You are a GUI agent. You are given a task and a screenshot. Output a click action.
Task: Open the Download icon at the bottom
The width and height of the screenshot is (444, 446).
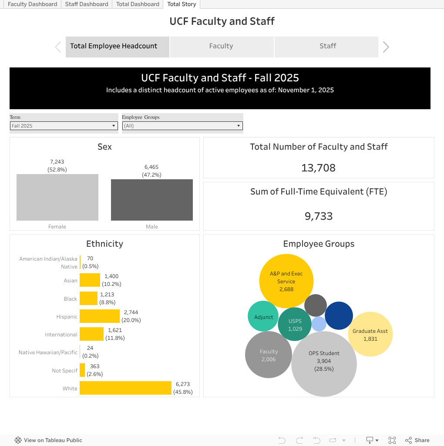pos(370,440)
